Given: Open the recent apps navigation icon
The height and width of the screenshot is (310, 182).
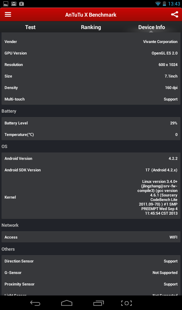Looking at the screenshot, I should pyautogui.click(x=98, y=303).
